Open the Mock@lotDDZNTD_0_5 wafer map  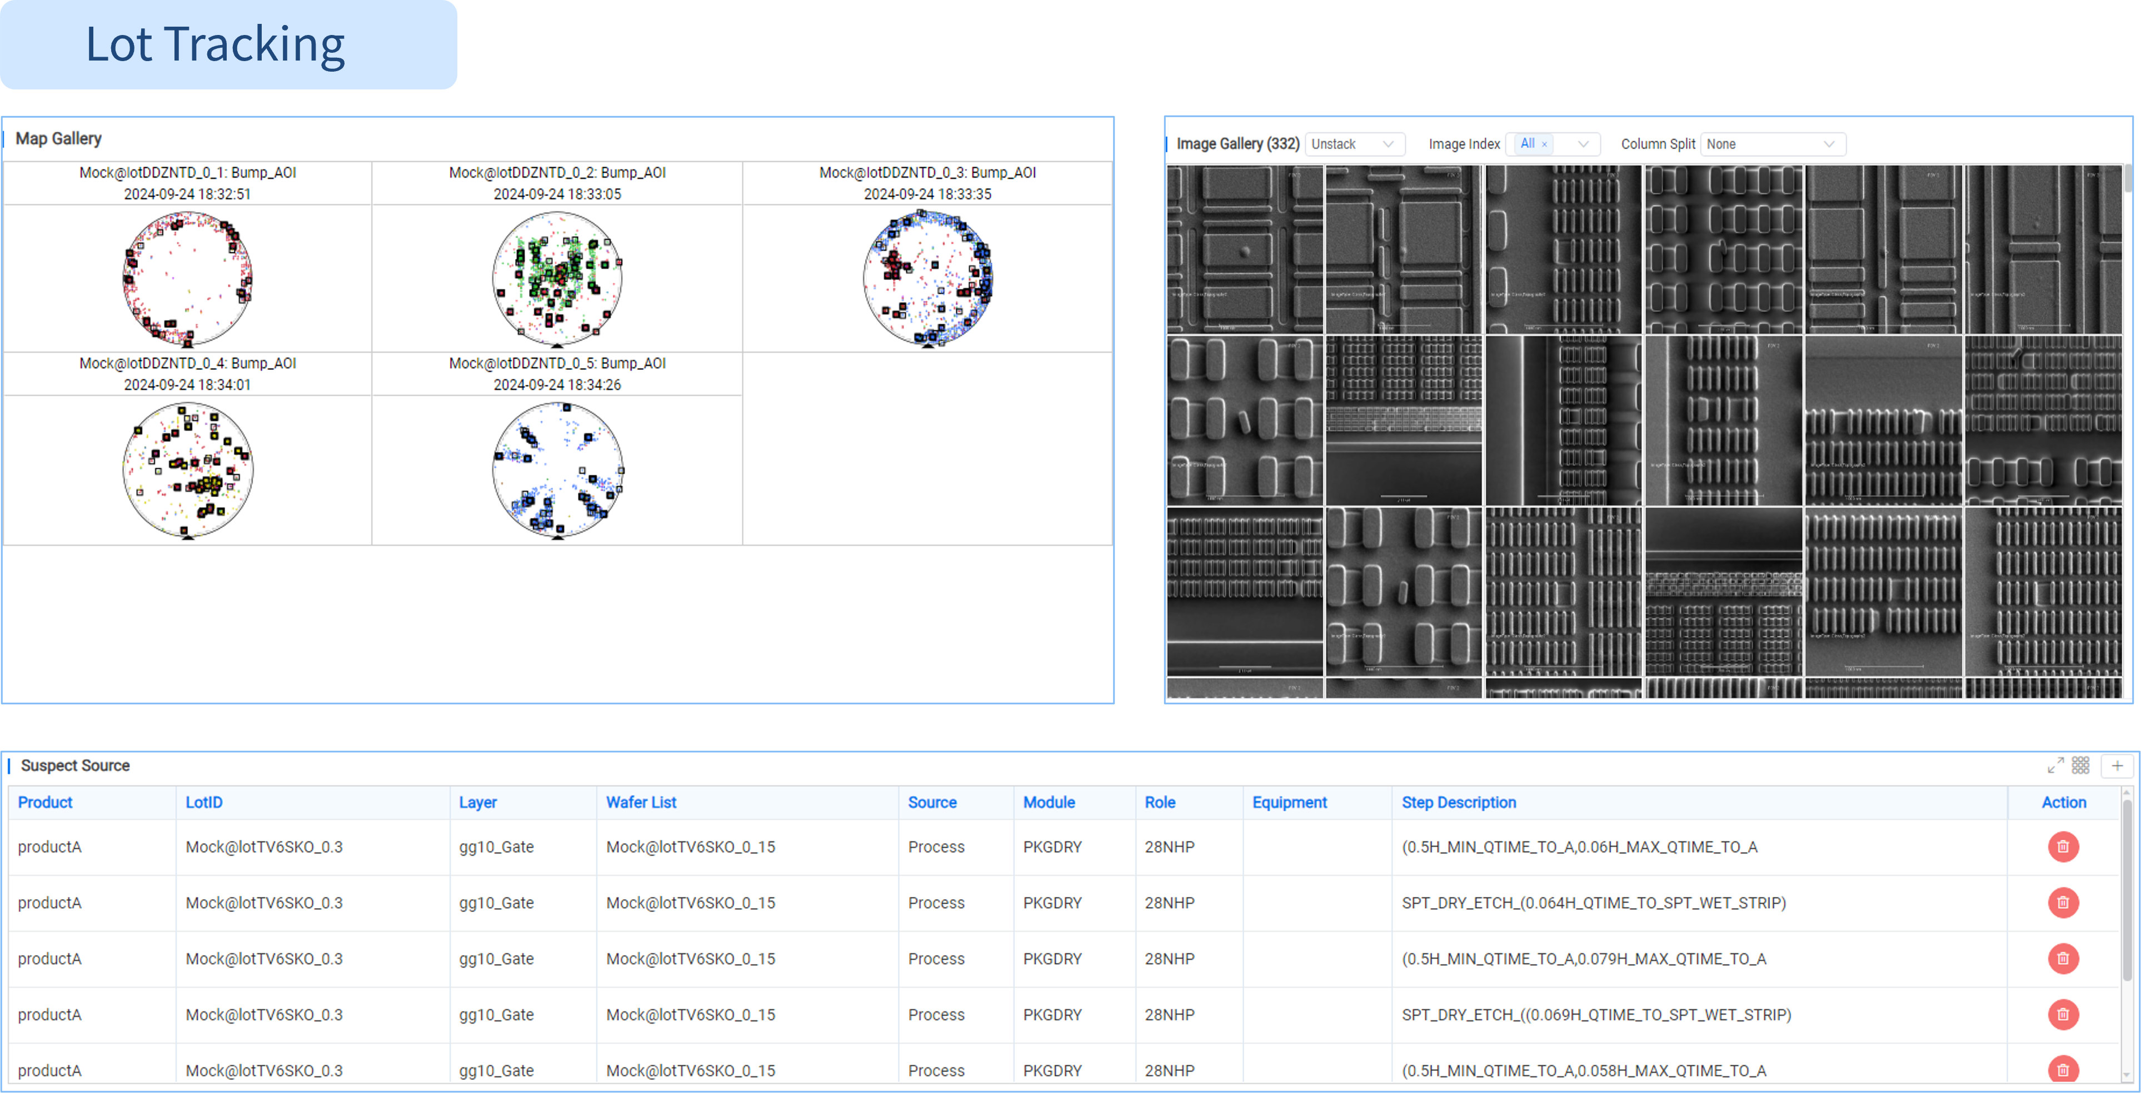pos(557,470)
